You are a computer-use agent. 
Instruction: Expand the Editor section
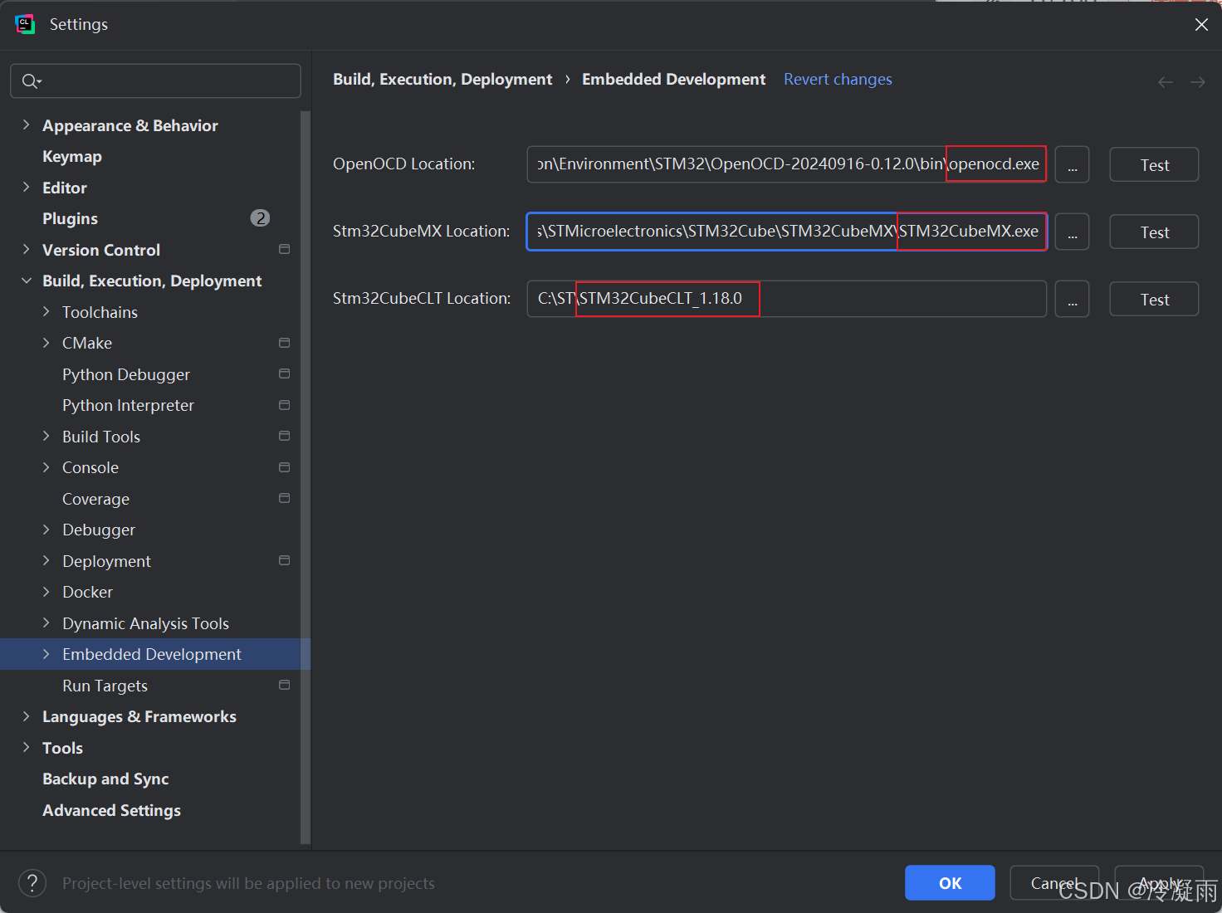pos(26,187)
